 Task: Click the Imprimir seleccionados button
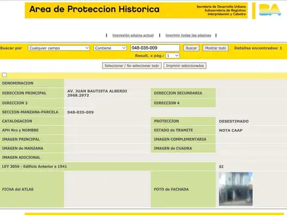[185, 66]
